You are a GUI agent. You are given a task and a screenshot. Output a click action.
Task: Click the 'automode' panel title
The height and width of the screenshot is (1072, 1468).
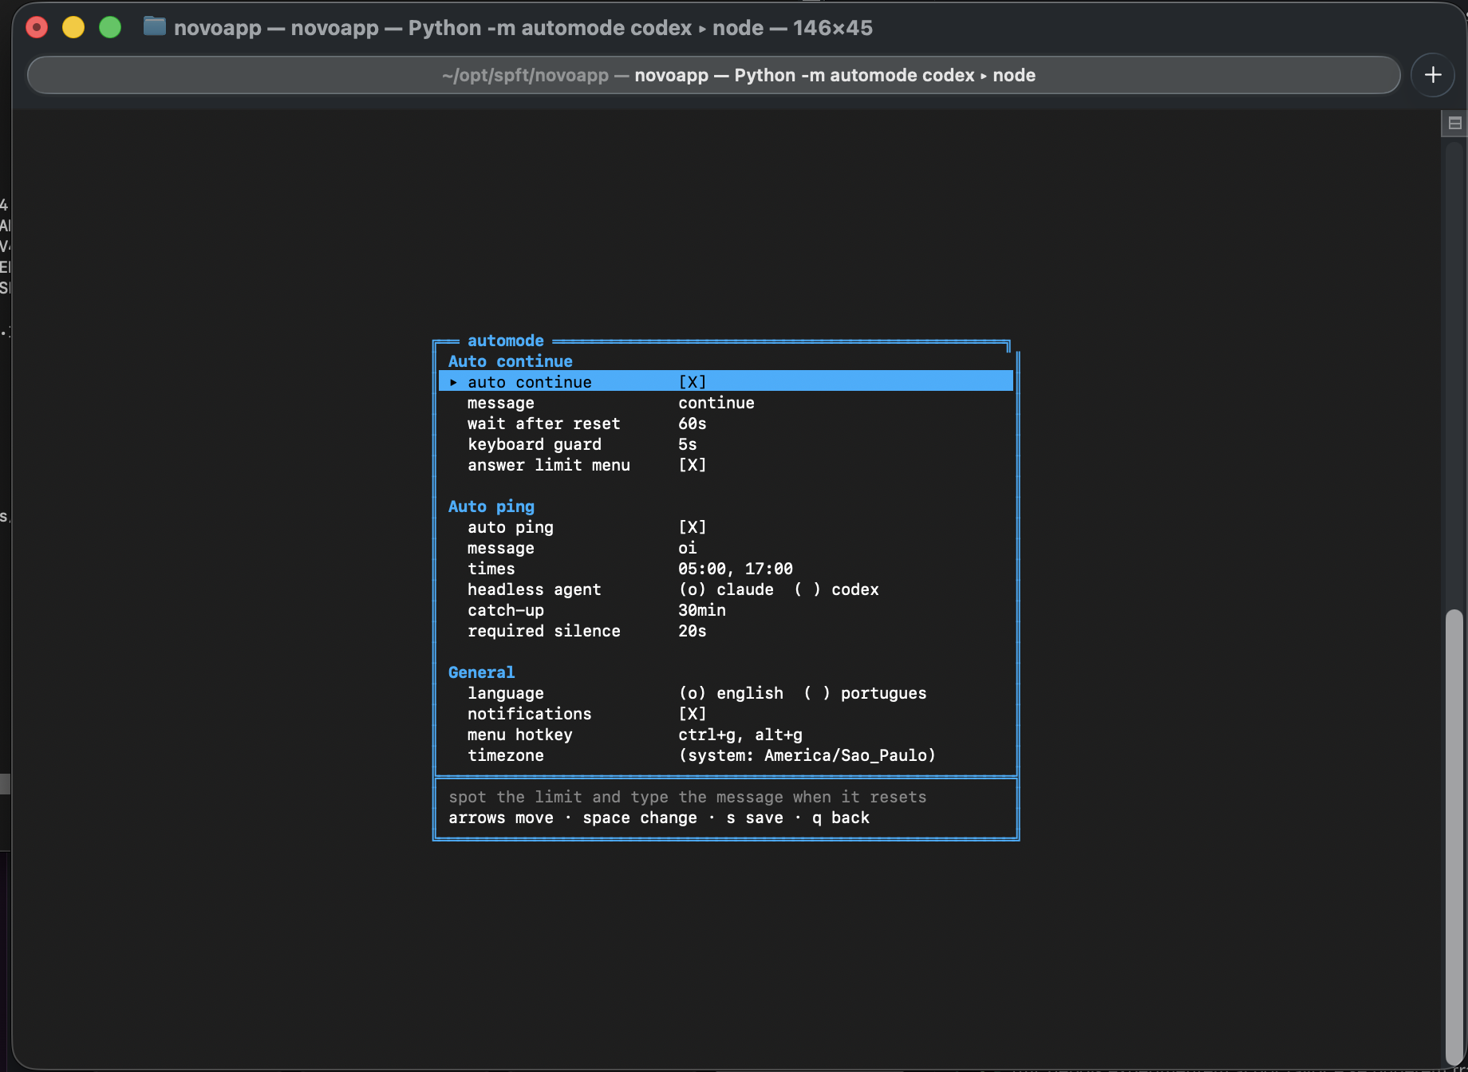(506, 341)
